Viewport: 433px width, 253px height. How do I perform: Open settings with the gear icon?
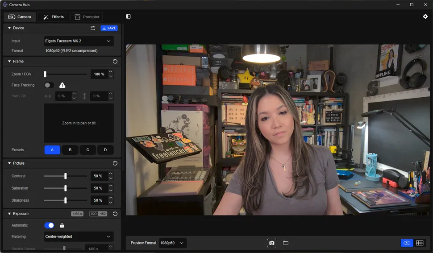(x=425, y=17)
